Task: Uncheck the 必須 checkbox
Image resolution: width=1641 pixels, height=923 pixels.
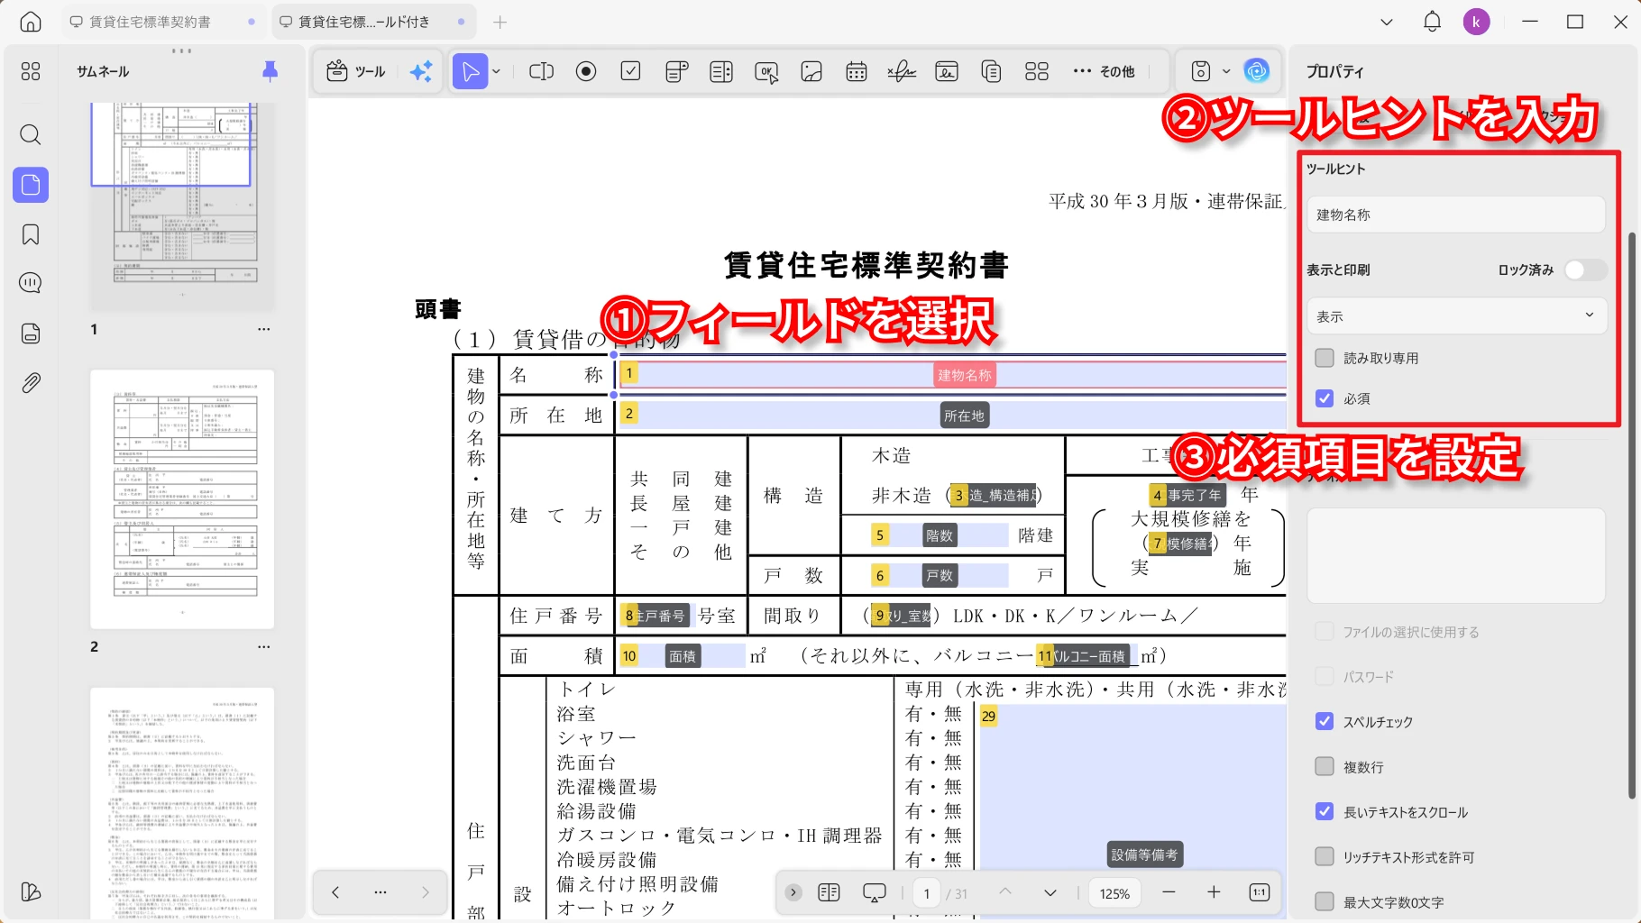Action: [1325, 398]
